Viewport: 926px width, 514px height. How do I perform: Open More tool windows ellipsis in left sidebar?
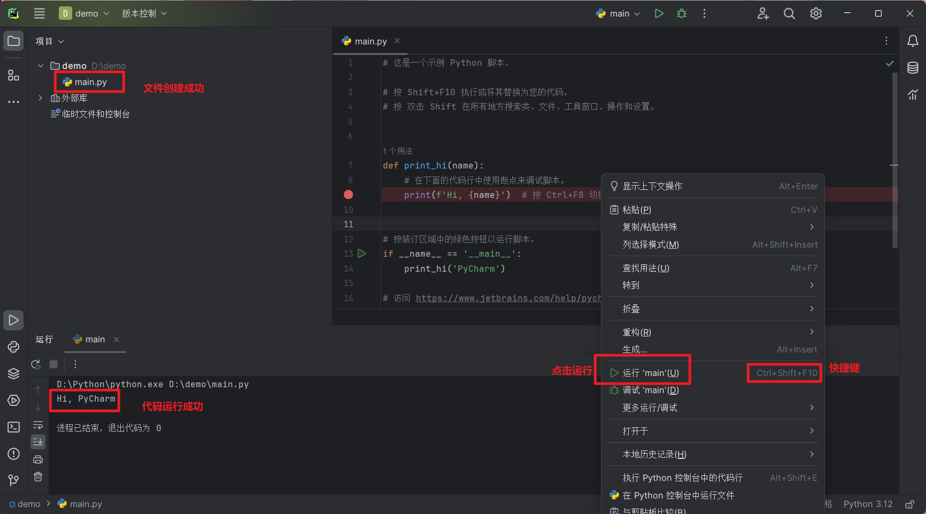(x=14, y=102)
